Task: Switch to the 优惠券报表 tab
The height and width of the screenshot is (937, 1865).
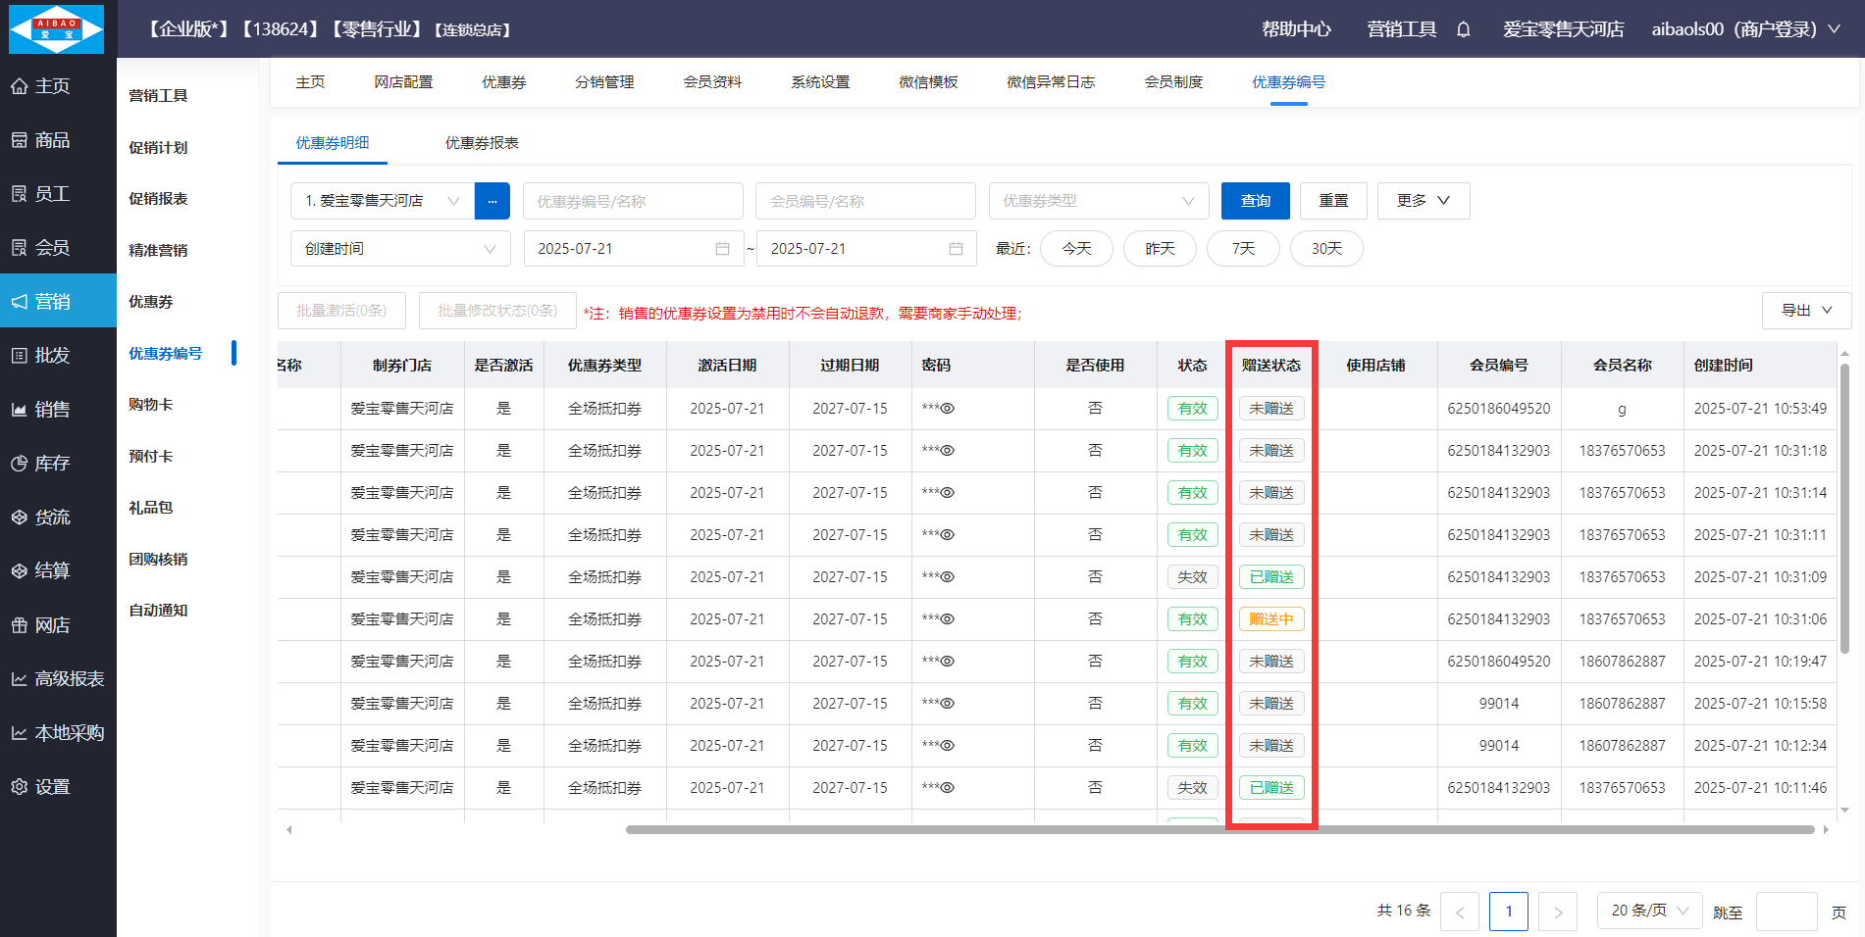Action: click(x=482, y=143)
